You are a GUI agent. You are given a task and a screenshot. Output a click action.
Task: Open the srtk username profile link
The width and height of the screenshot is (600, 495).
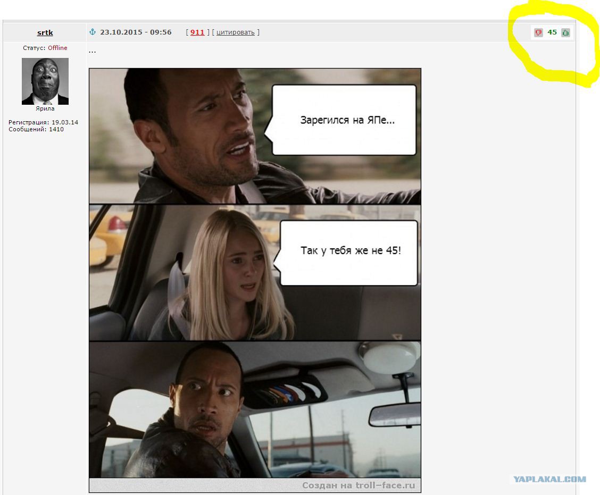tap(45, 33)
